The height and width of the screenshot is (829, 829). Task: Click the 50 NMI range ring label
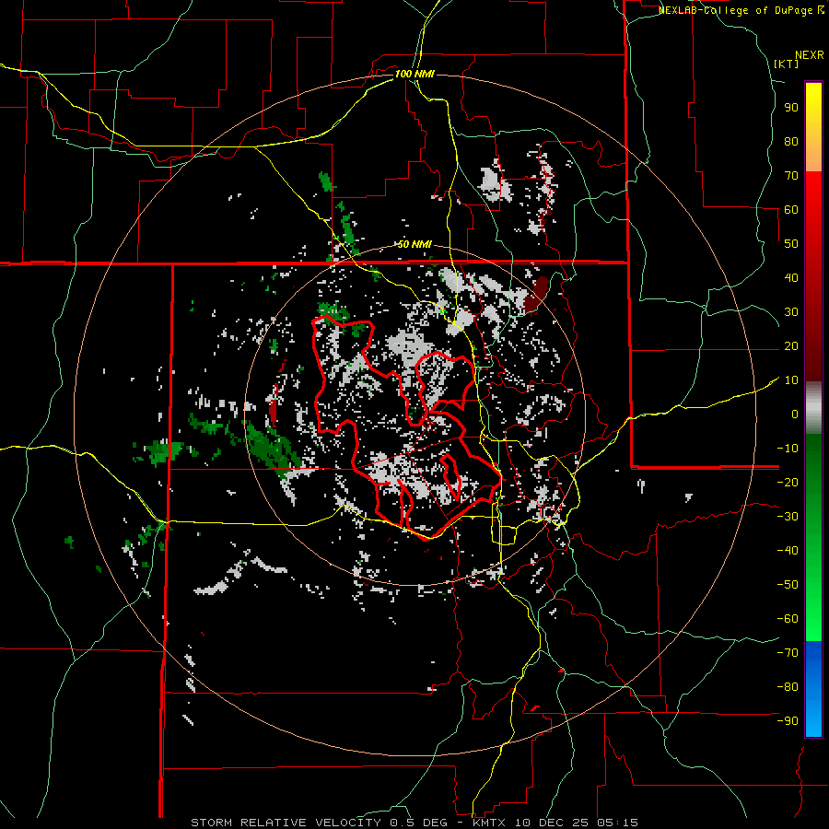click(414, 244)
